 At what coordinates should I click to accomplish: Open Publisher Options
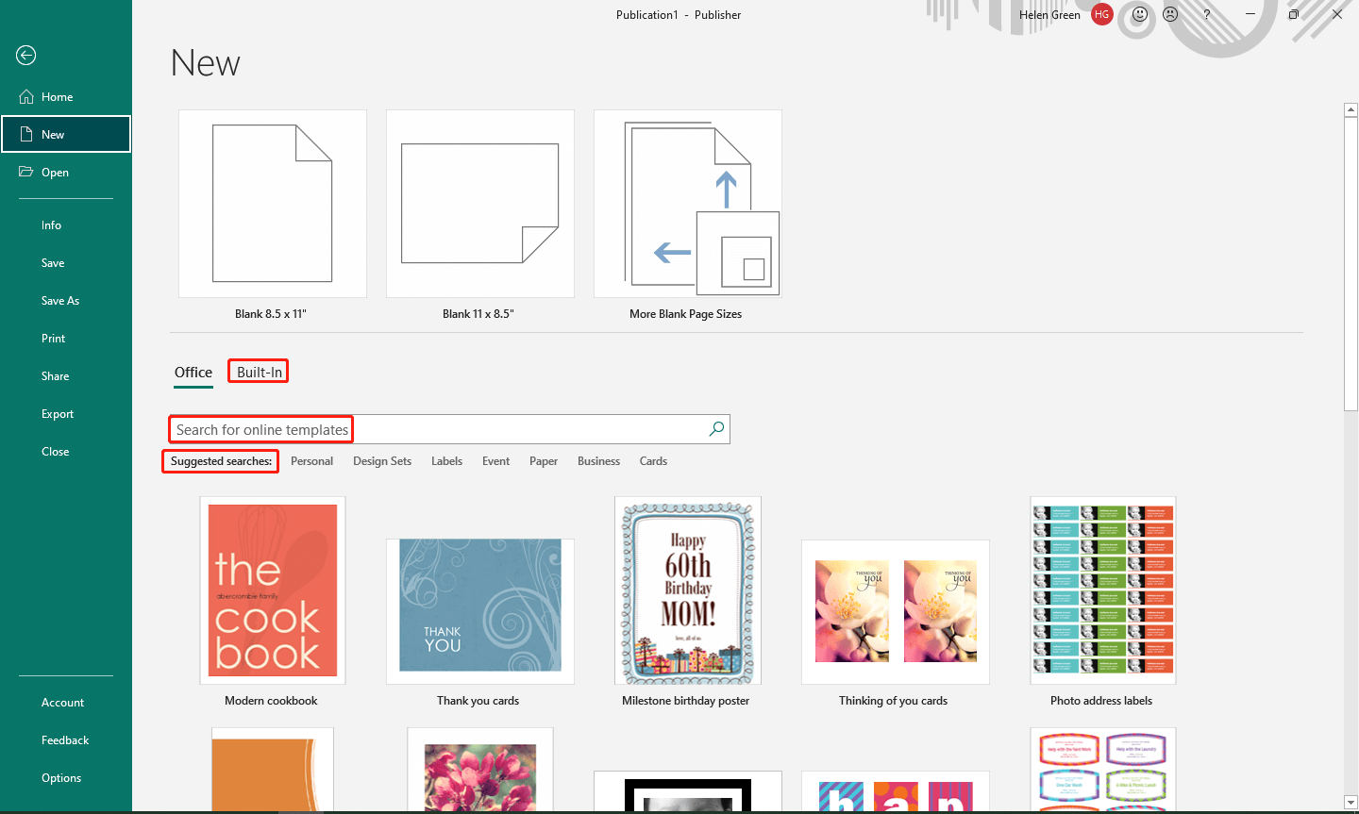click(x=61, y=778)
